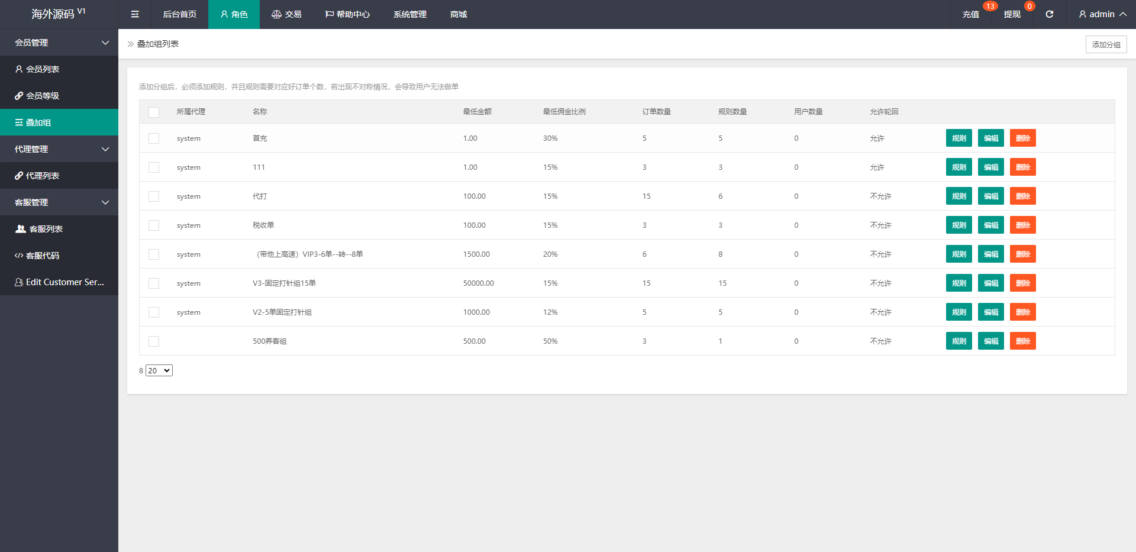Viewport: 1136px width, 552px height.
Task: Open the 系统管理 top menu
Action: tap(409, 14)
